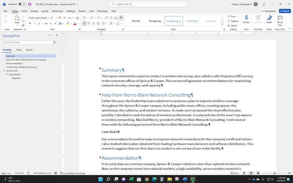Click the Sort A-Z icon
The width and height of the screenshot is (293, 183).
[116, 18]
